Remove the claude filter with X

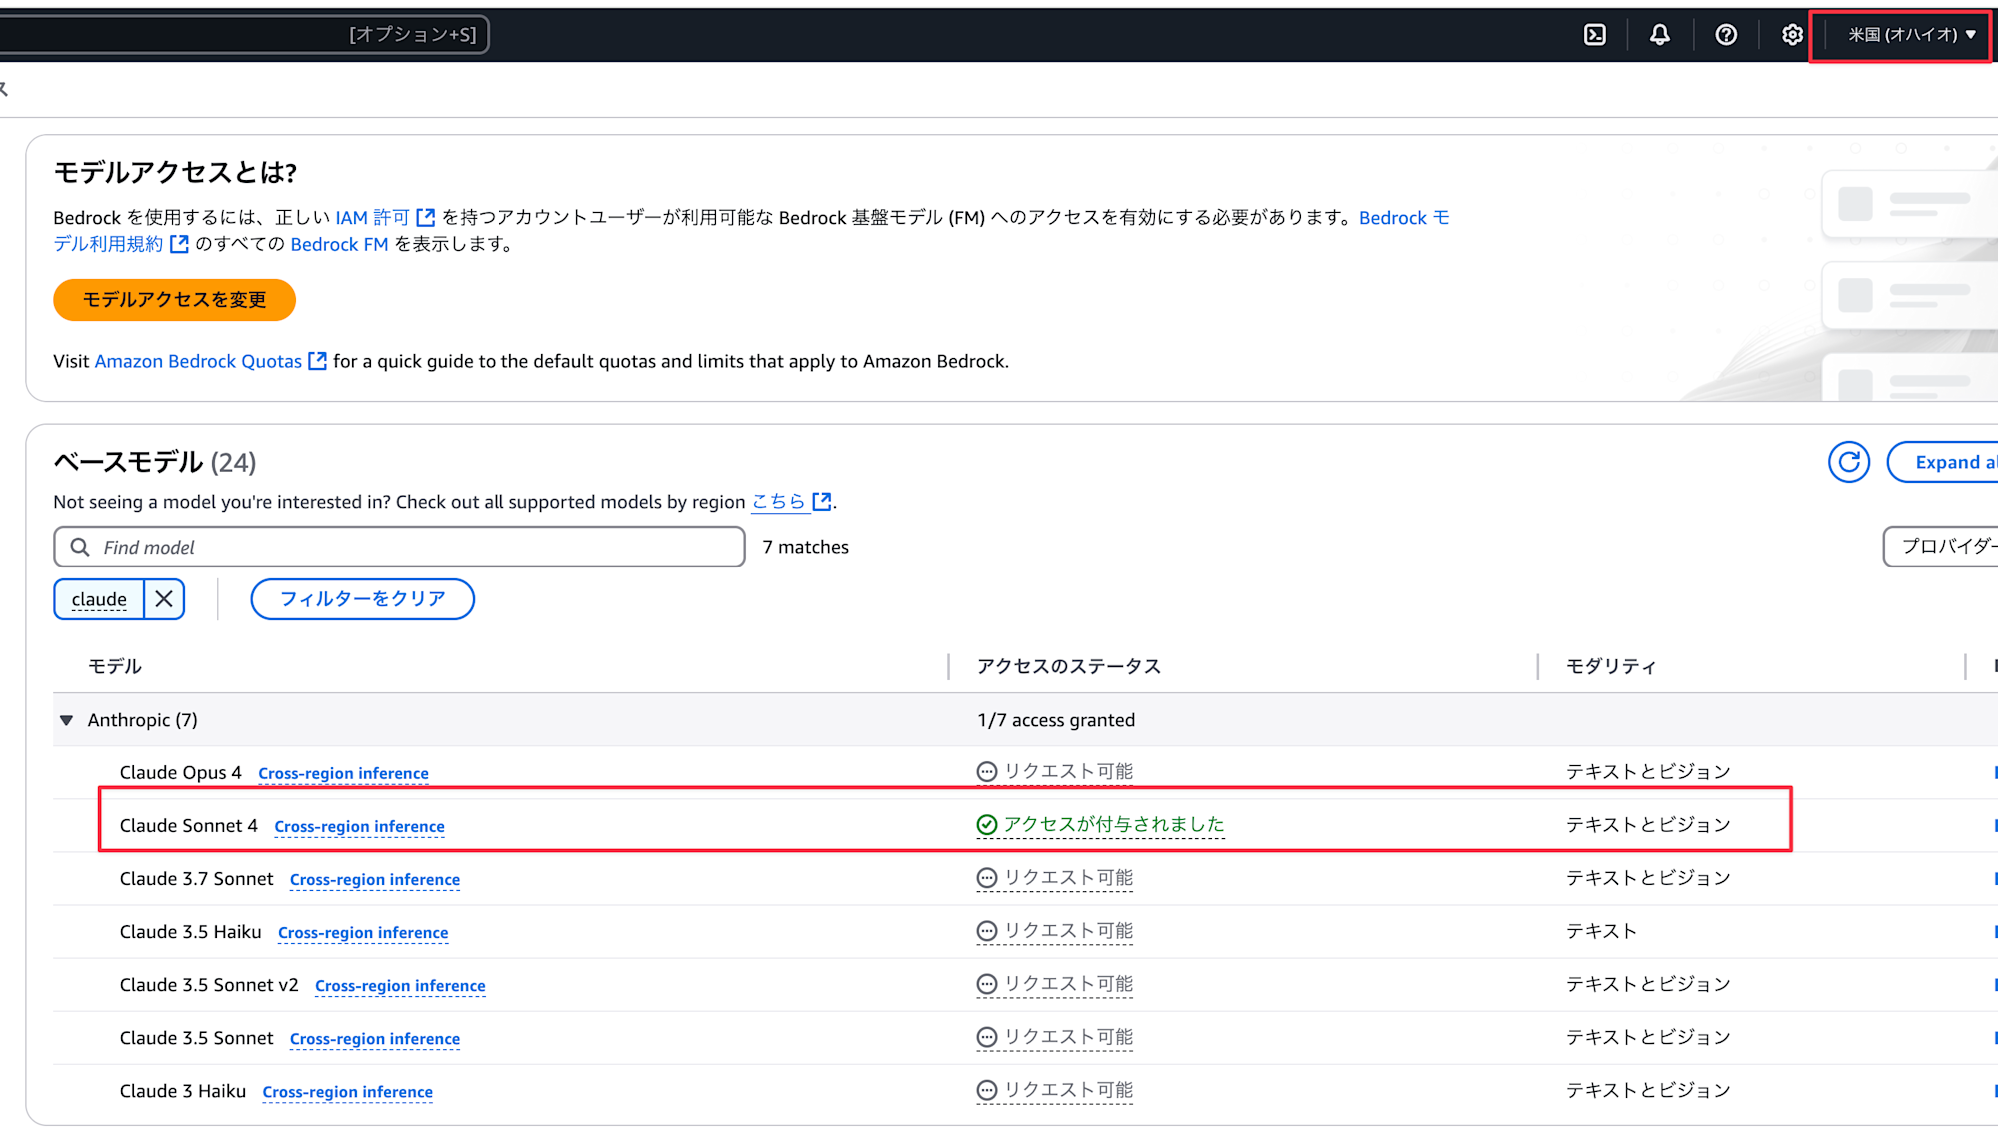(164, 599)
